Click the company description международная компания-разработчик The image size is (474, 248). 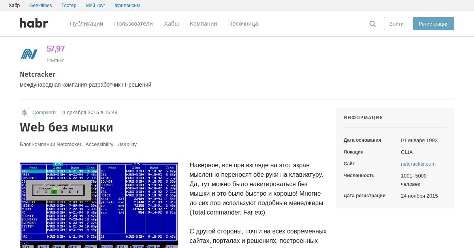click(x=85, y=85)
